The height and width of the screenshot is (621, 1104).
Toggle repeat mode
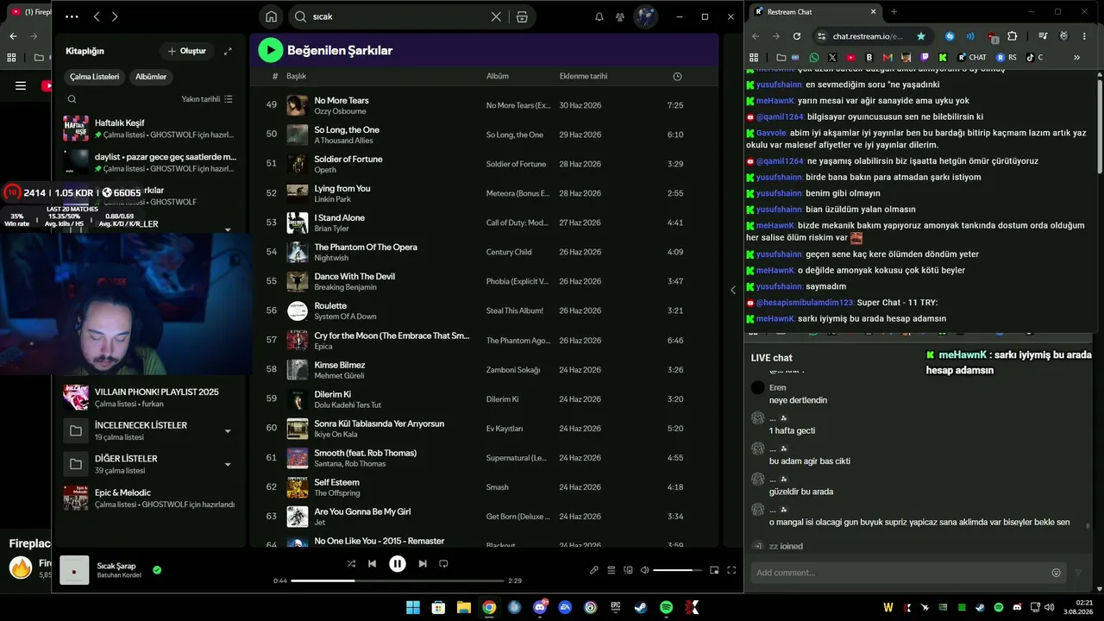(443, 563)
